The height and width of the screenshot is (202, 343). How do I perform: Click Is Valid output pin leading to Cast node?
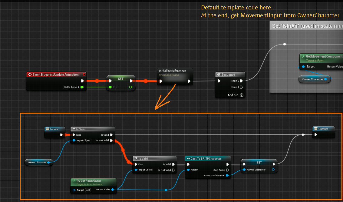point(173,164)
